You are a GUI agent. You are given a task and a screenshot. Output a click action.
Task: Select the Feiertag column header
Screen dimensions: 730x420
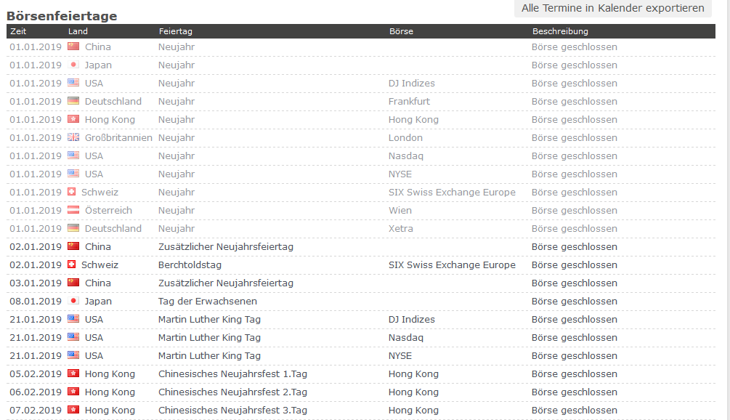(x=175, y=31)
